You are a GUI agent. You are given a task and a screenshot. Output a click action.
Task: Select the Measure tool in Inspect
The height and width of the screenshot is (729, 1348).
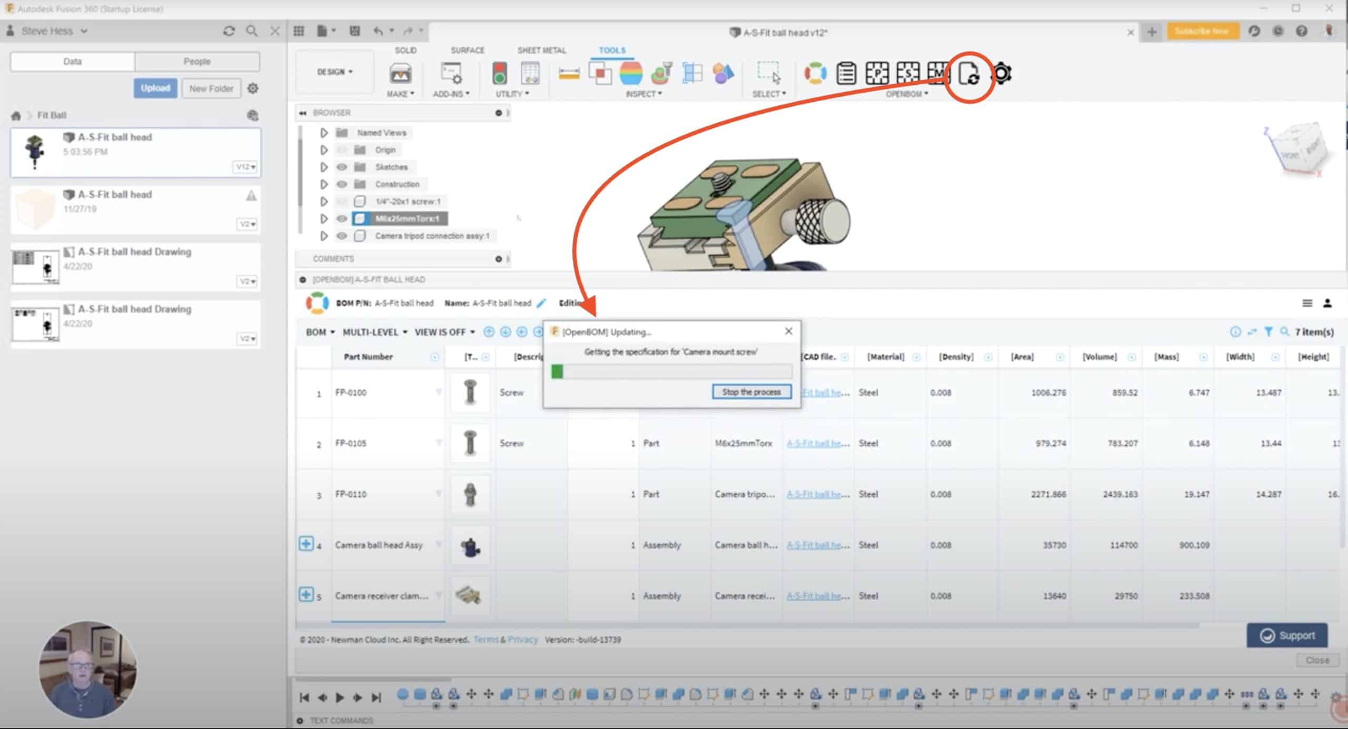(569, 74)
